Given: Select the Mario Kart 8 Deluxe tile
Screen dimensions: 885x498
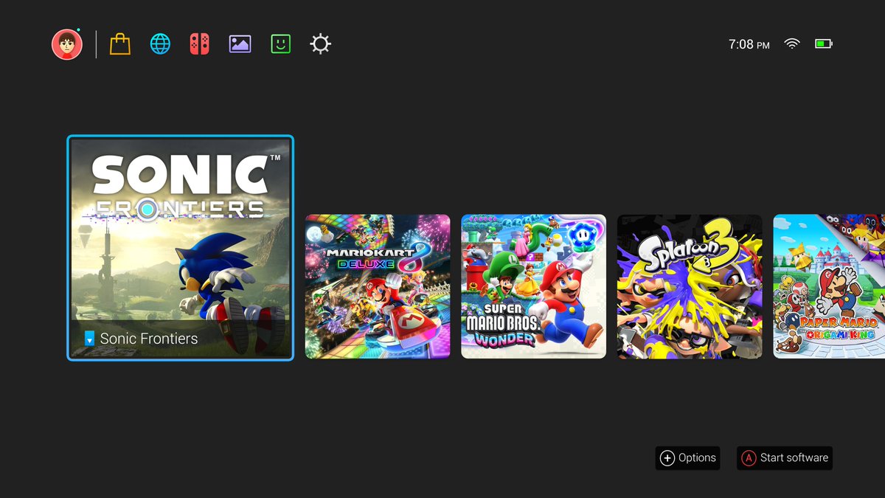Looking at the screenshot, I should [378, 286].
